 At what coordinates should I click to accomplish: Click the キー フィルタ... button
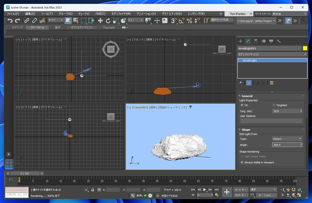pos(266,195)
